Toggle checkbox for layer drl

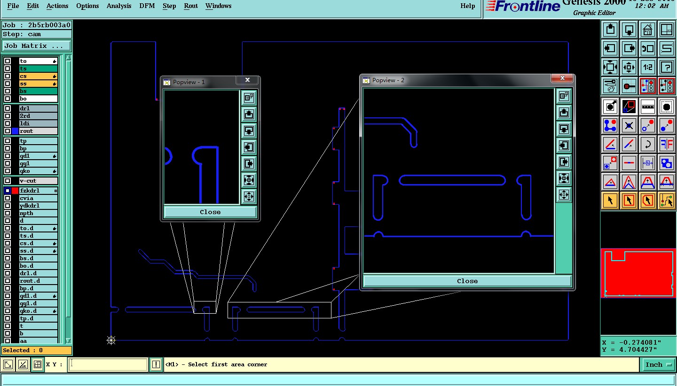pyautogui.click(x=8, y=108)
